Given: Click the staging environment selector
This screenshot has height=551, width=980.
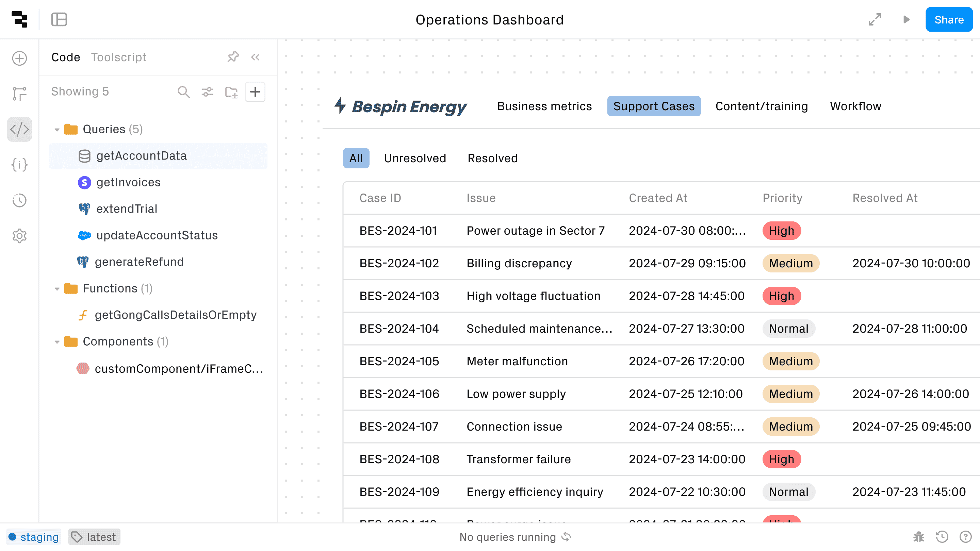Looking at the screenshot, I should tap(33, 537).
